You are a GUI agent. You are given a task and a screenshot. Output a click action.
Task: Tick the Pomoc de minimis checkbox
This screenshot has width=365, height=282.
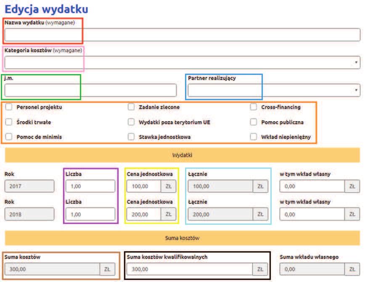tap(9, 136)
